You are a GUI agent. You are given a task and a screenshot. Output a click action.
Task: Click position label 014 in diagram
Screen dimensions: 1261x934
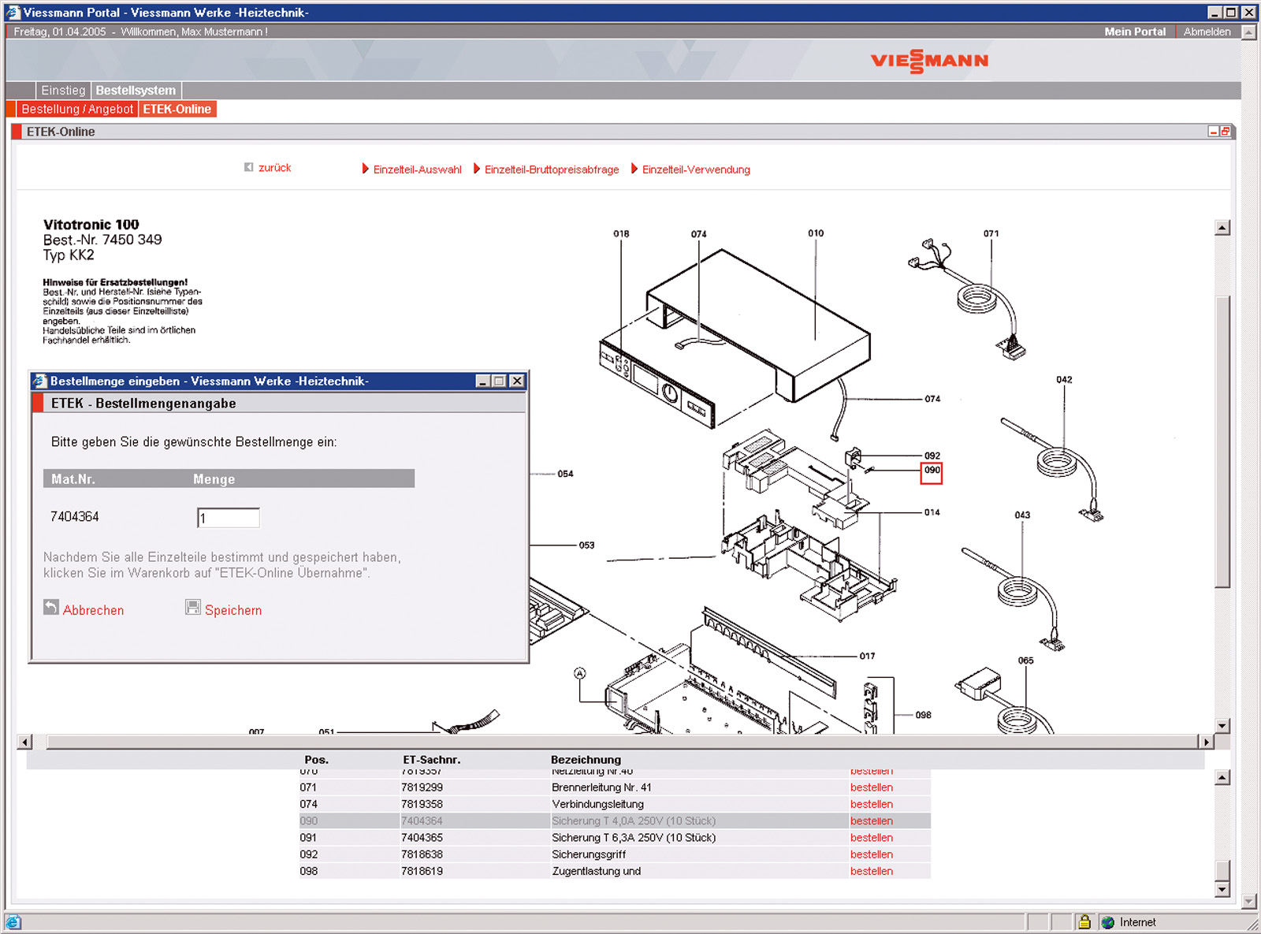coord(932,512)
